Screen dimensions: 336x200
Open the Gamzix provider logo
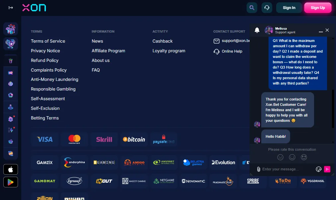click(45, 162)
